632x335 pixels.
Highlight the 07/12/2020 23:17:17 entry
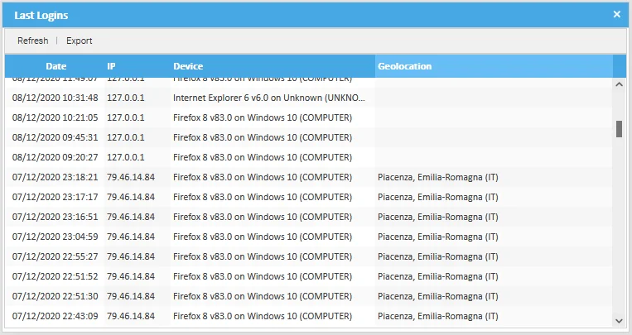tap(55, 197)
